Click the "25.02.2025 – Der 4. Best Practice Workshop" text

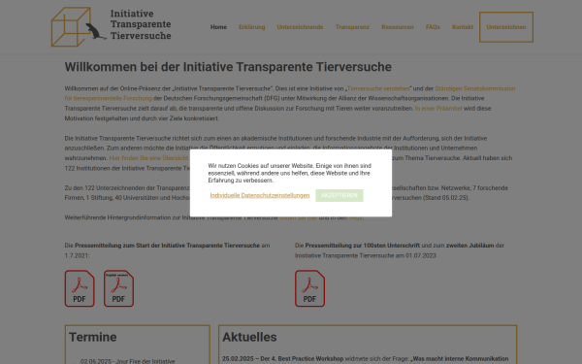pyautogui.click(x=283, y=359)
